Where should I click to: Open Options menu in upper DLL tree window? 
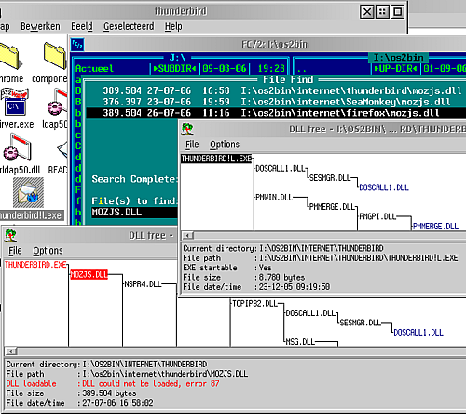[x=225, y=145]
